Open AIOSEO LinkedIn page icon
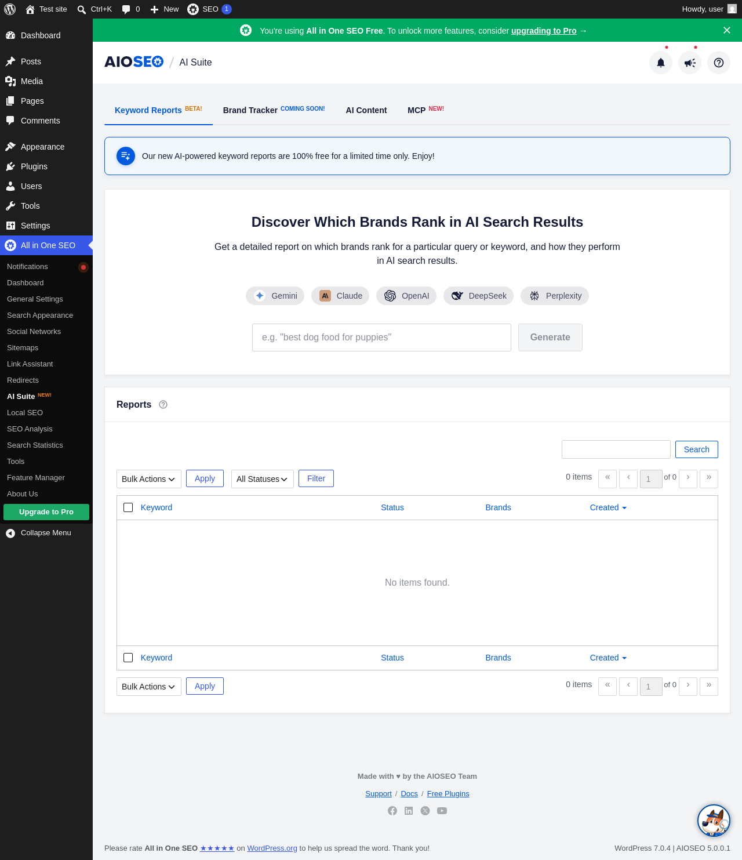 pos(409,811)
